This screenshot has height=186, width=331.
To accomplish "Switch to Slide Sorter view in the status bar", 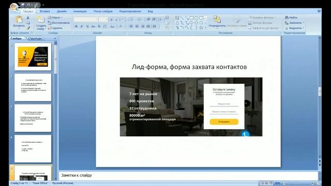I will pos(266,183).
